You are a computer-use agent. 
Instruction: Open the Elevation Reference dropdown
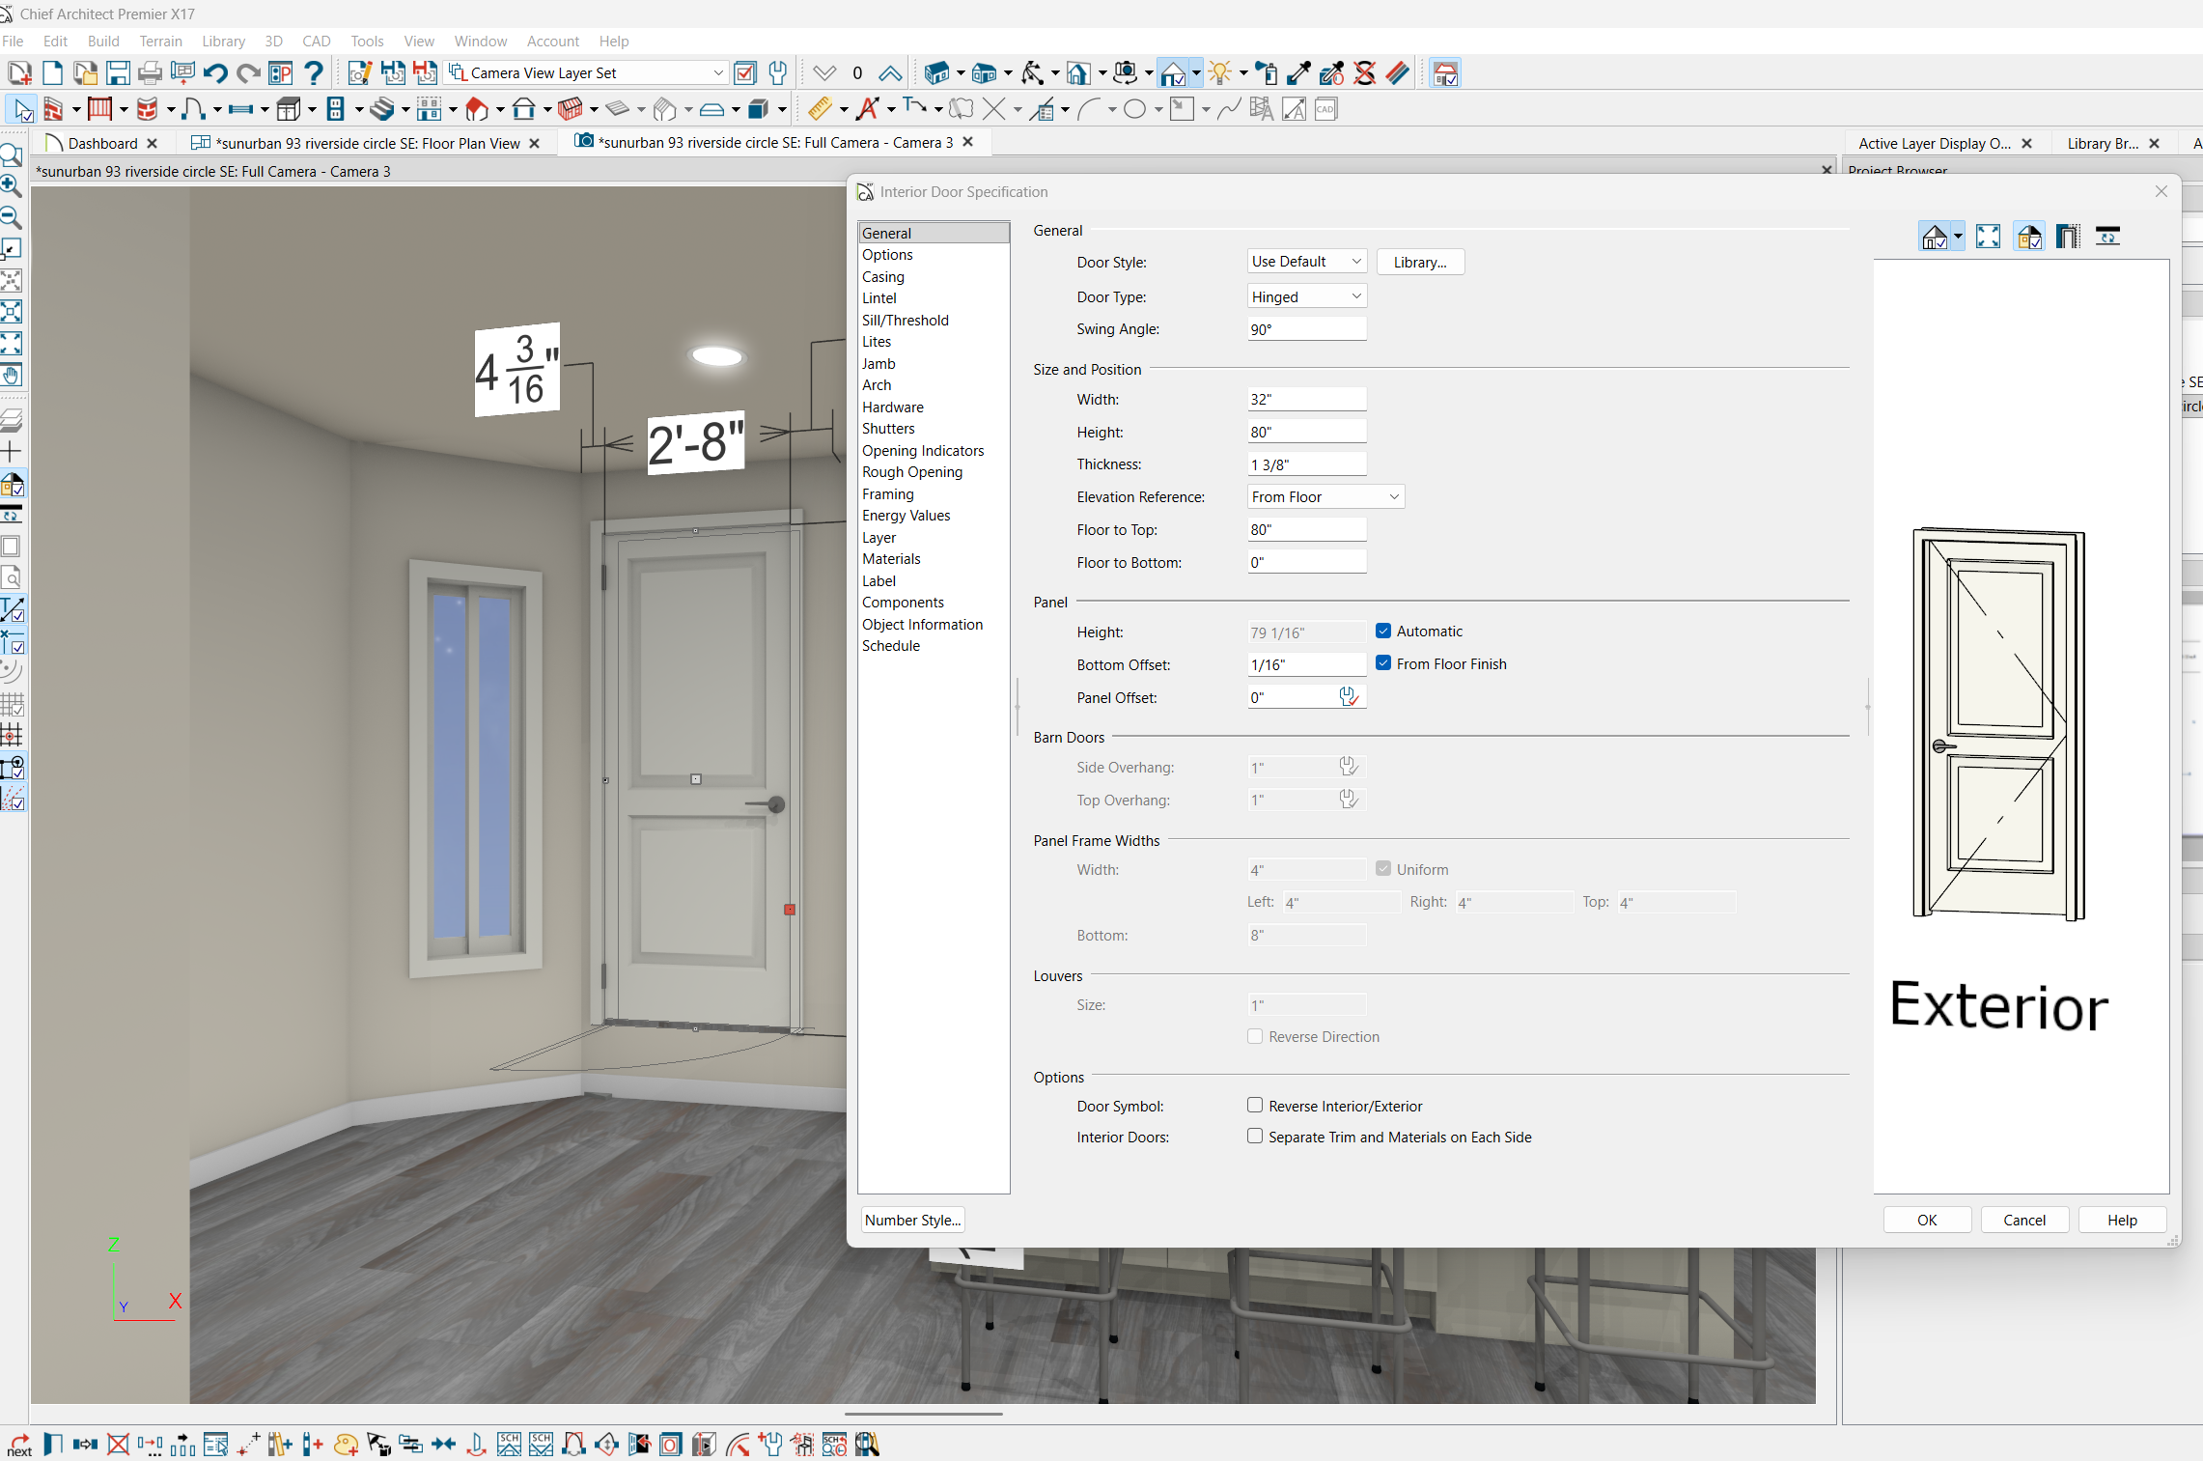pyautogui.click(x=1325, y=497)
